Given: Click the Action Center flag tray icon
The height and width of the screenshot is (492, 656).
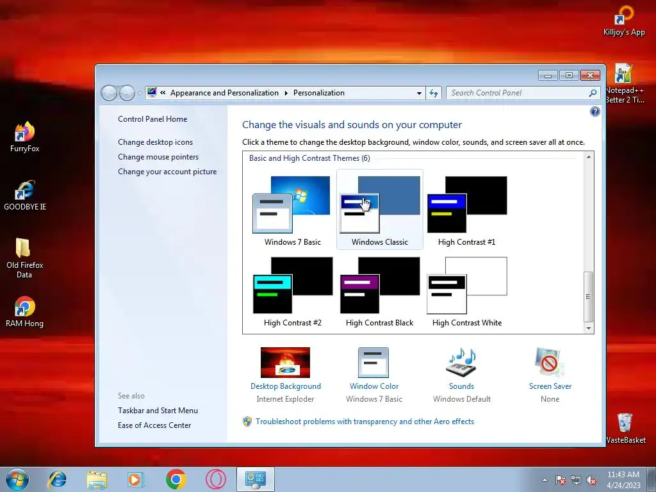Looking at the screenshot, I should (x=561, y=480).
